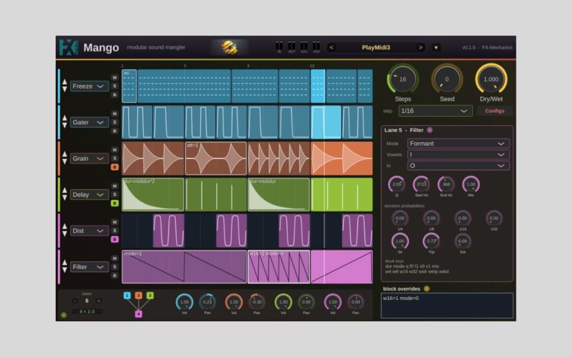Click routing node 4 in pink

pyautogui.click(x=139, y=314)
